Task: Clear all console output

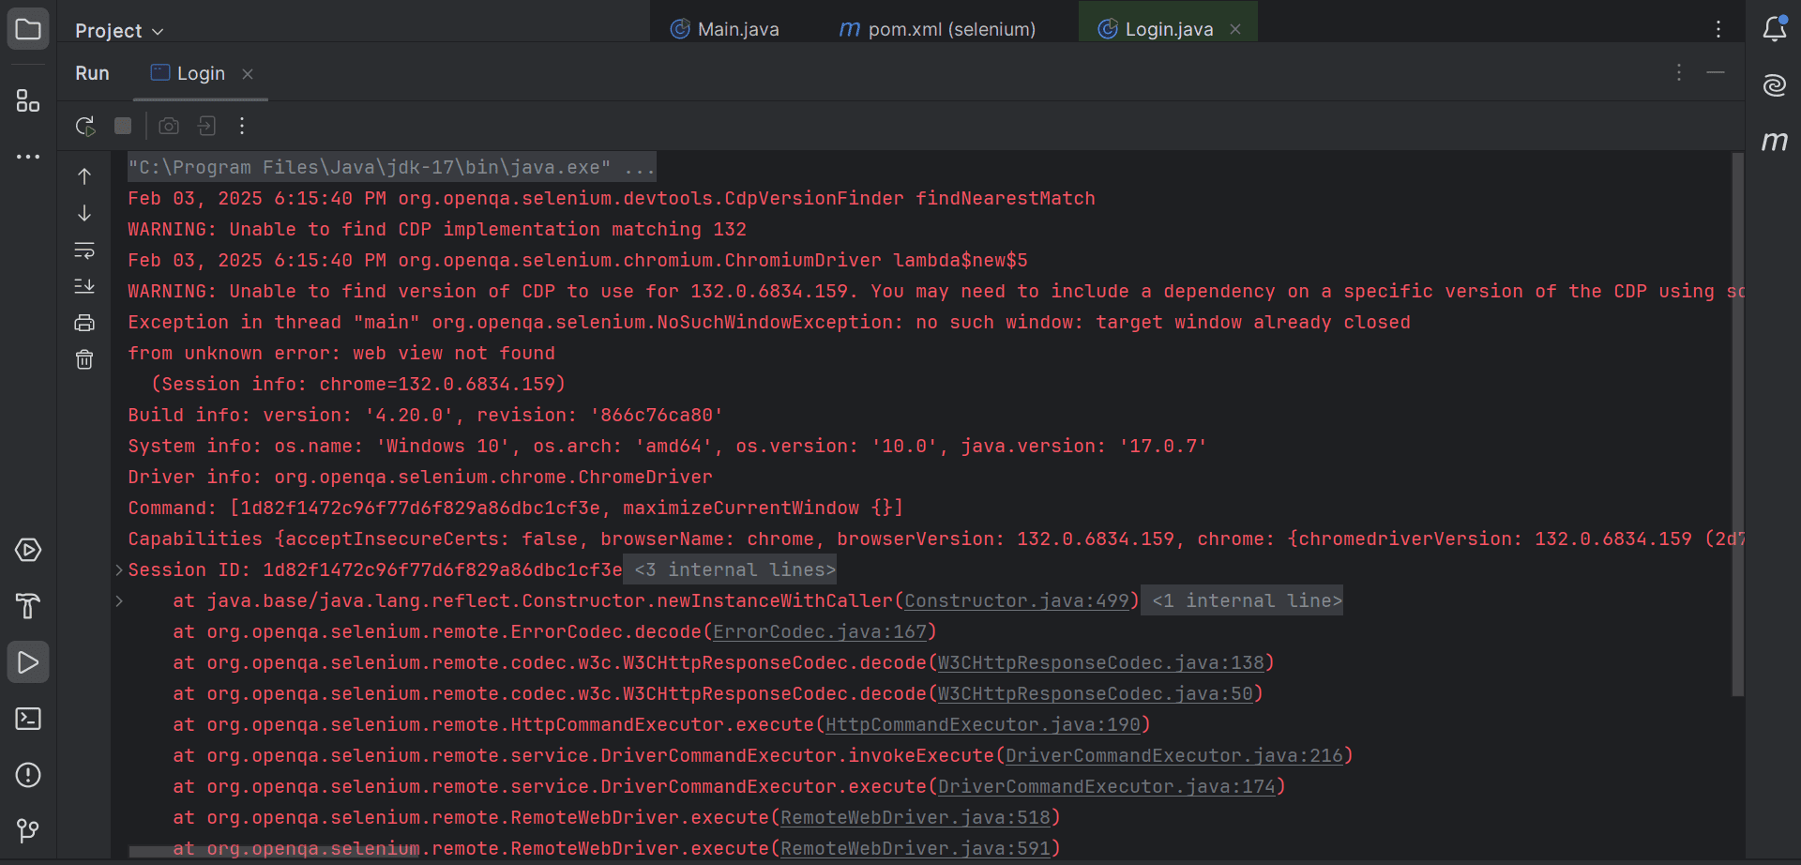Action: [84, 358]
